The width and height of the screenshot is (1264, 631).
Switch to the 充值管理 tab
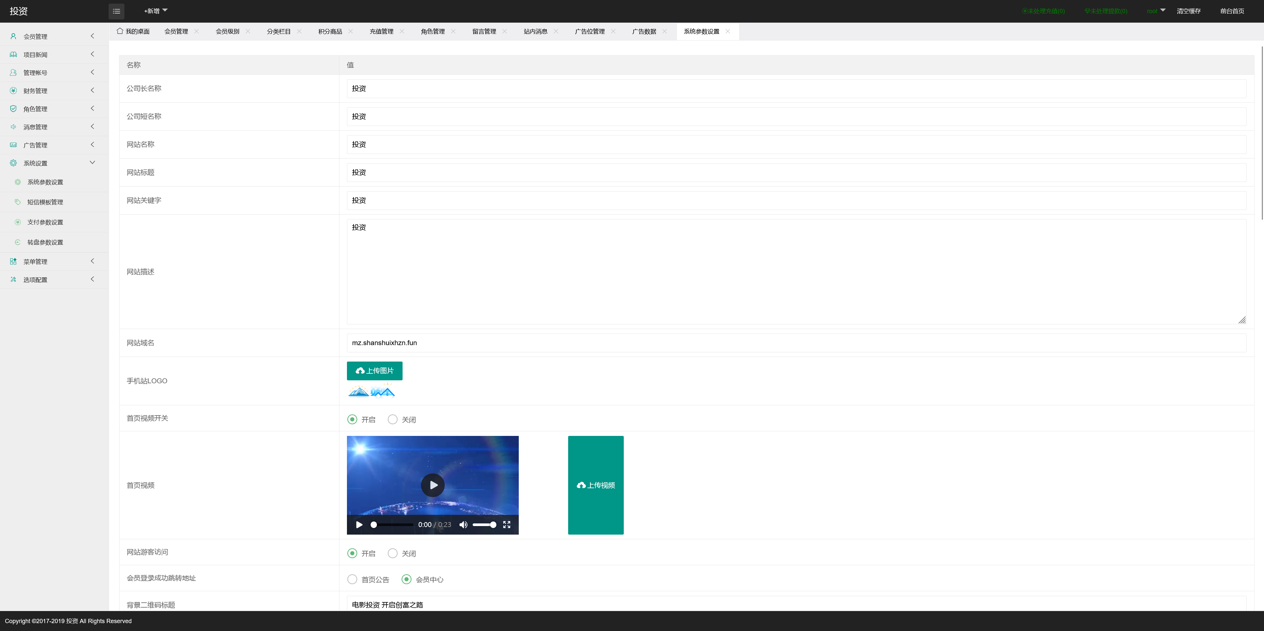(x=381, y=31)
